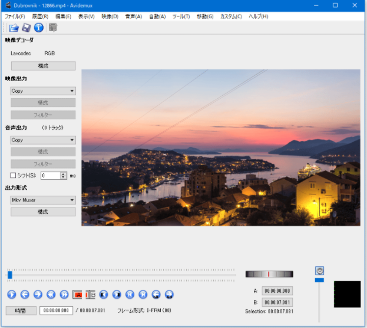Step back one frame with left arrow
Viewport: 367px width, 328px height.
[x=25, y=294]
